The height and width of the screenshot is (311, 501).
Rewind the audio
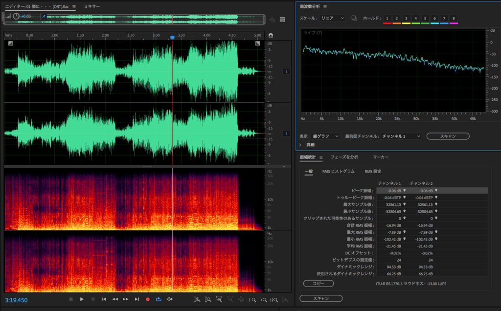pyautogui.click(x=115, y=299)
